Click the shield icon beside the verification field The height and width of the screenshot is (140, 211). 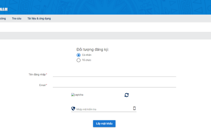point(73,109)
